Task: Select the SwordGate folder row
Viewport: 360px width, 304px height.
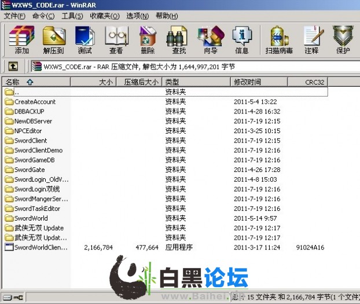Action: click(166, 170)
